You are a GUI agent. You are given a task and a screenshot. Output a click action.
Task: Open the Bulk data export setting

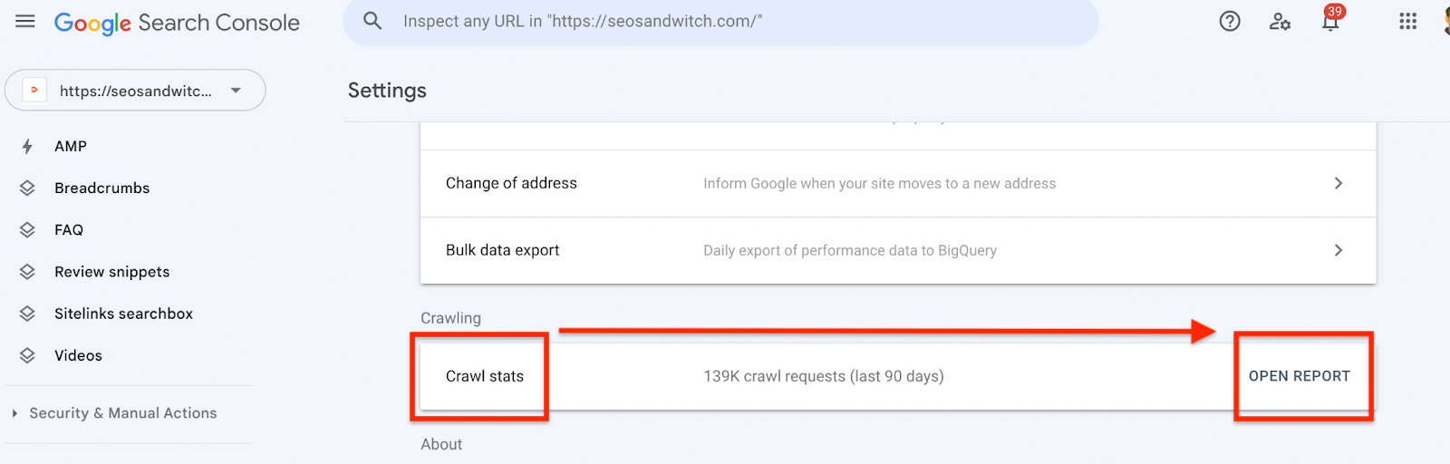pyautogui.click(x=898, y=250)
